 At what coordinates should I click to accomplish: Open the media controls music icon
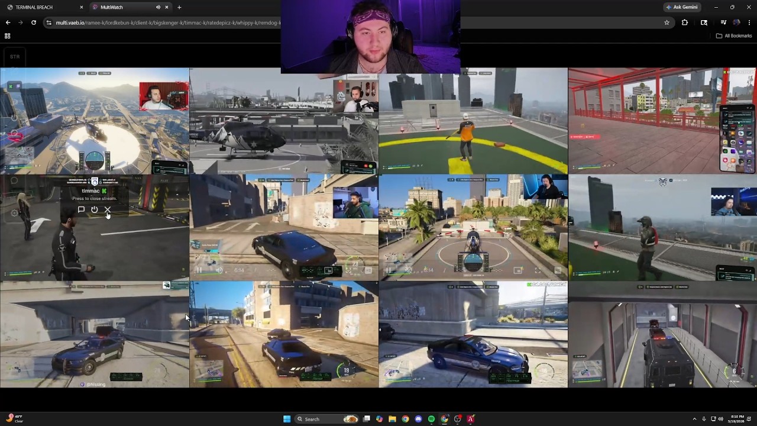coord(723,22)
